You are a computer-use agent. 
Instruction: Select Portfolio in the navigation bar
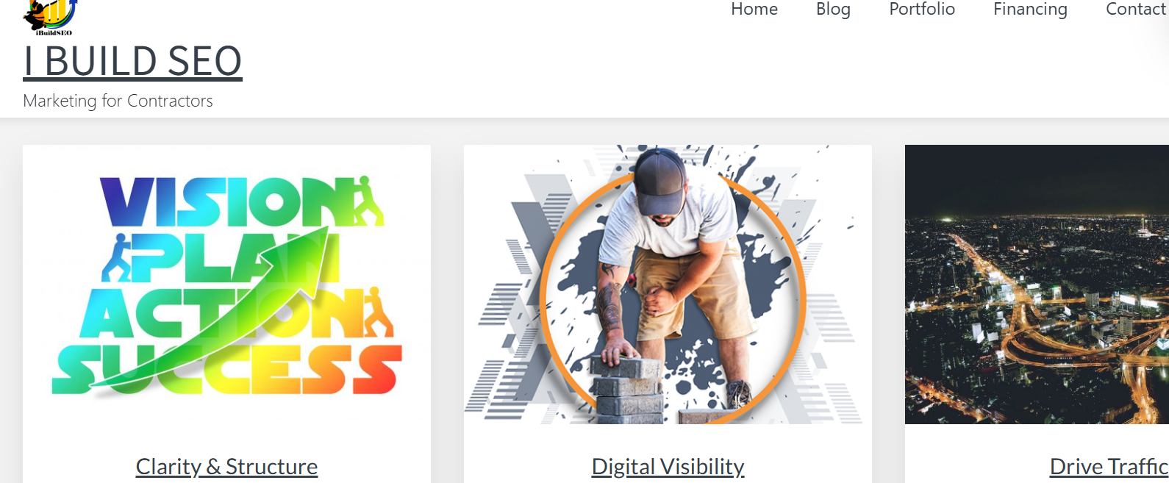922,9
